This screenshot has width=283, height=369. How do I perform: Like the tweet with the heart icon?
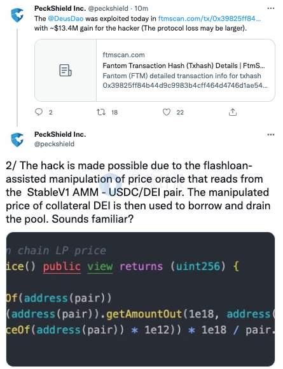click(x=167, y=112)
